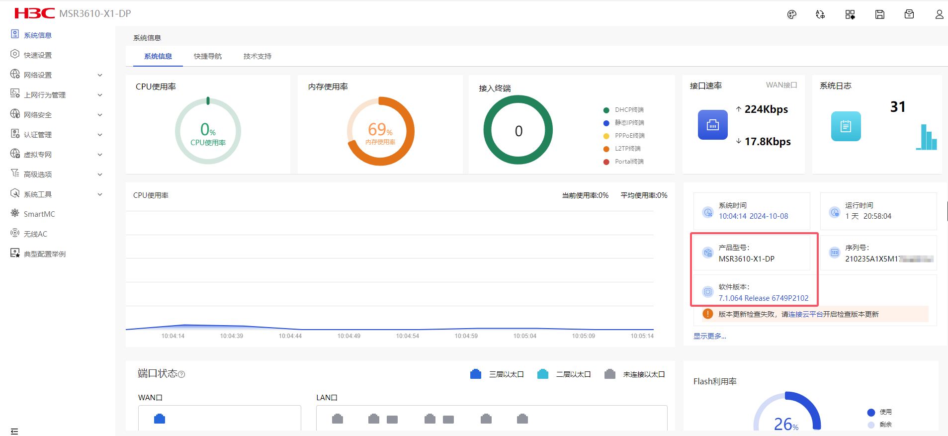Viewport: 948px width, 436px height.
Task: Click the 网络安全 globe-shield icon
Action: pos(15,114)
